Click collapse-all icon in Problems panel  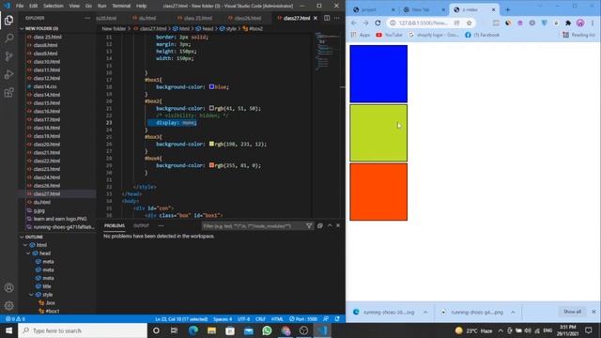[x=320, y=225]
